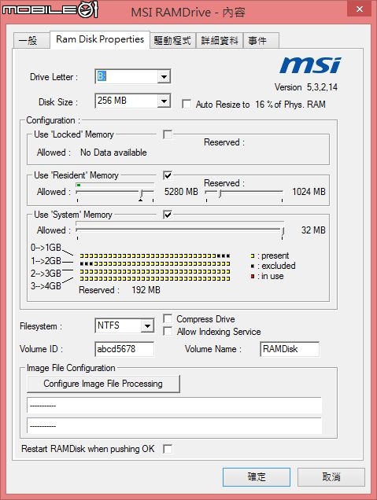
Task: Cancel with the 取消 button
Action: (331, 477)
